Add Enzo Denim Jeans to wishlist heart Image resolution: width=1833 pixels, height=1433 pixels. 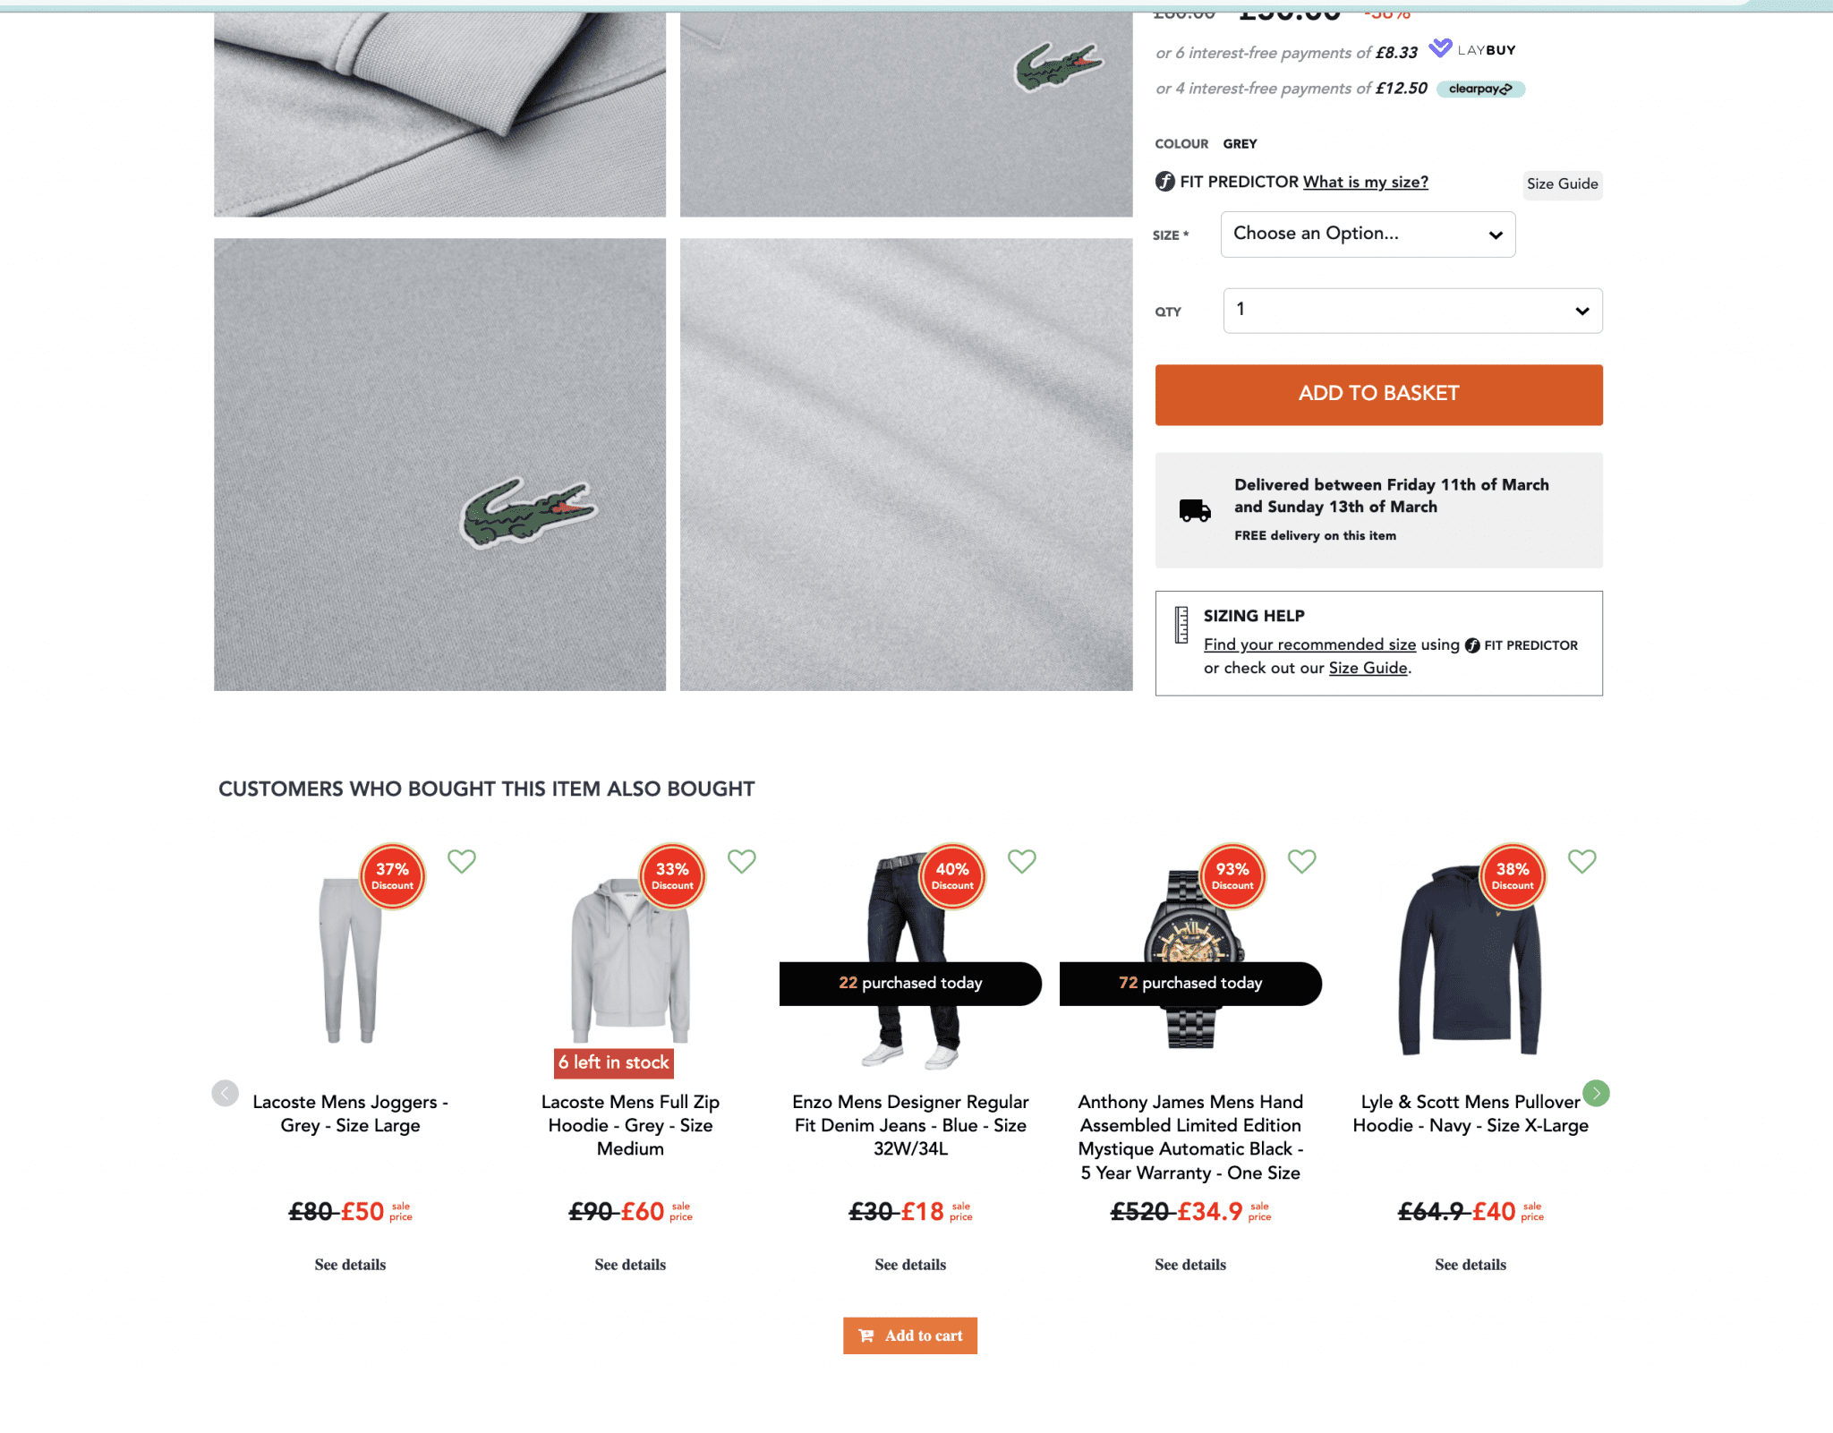pos(1022,861)
